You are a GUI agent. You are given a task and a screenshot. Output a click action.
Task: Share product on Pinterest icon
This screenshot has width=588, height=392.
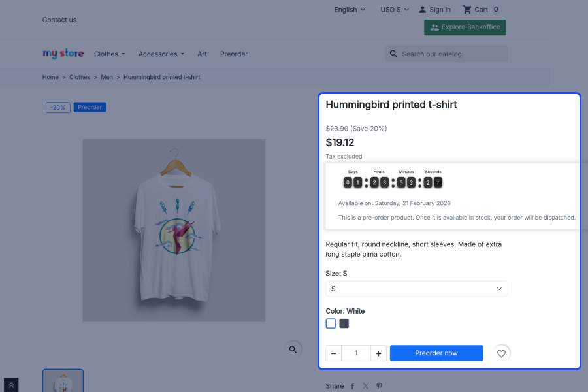click(x=379, y=386)
